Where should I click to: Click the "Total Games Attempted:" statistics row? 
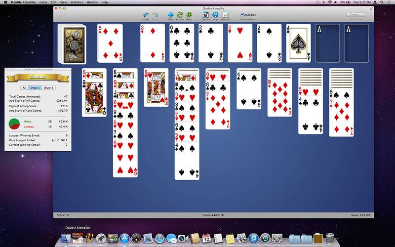coord(39,96)
